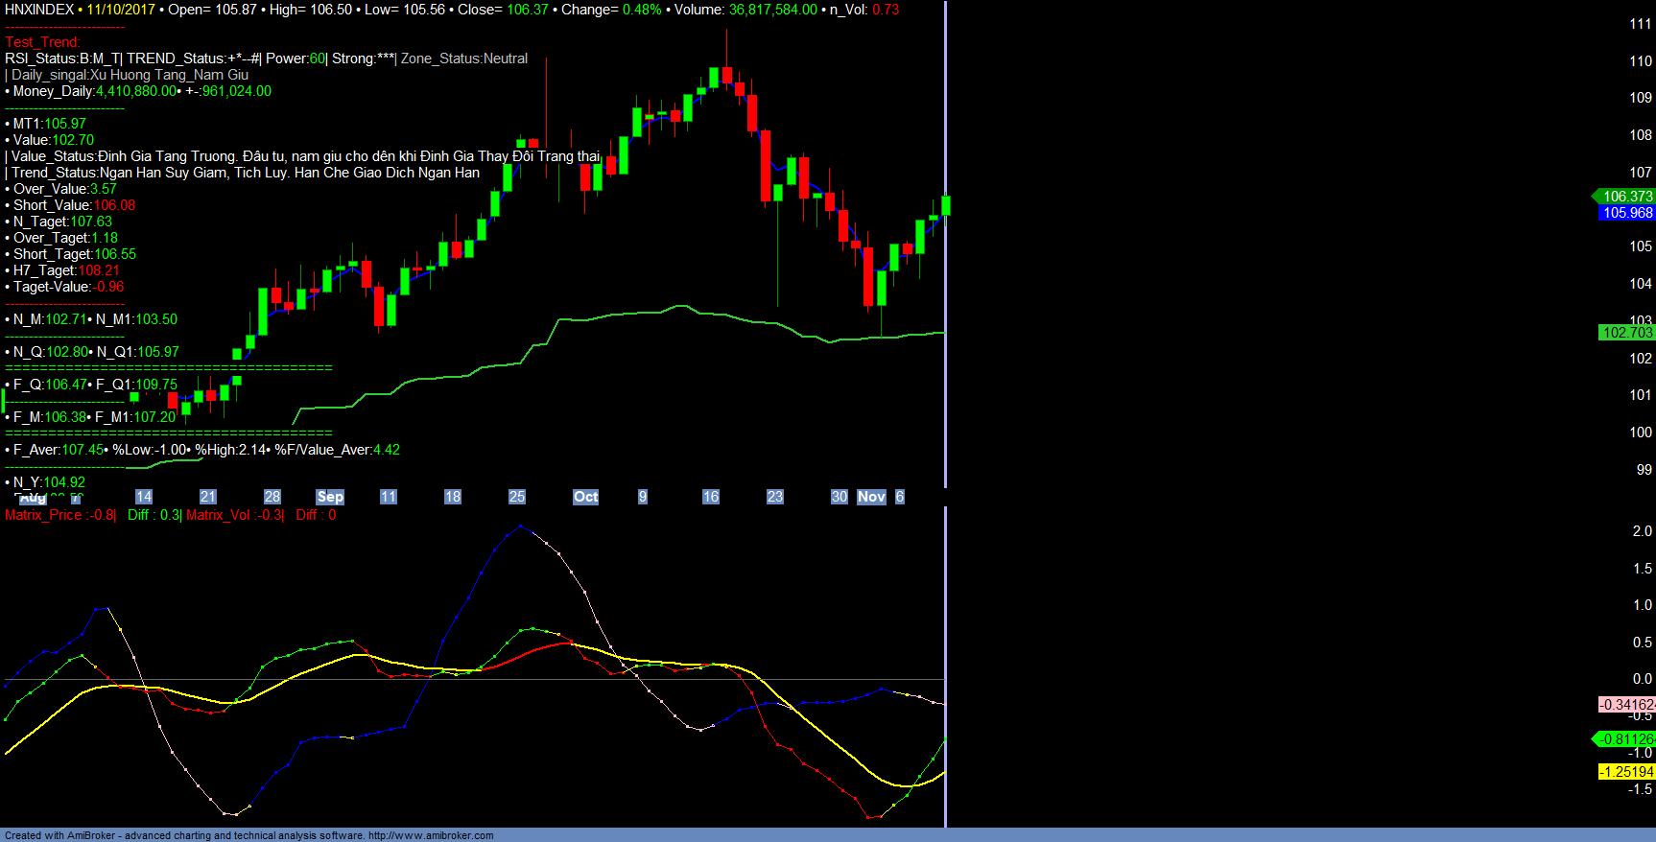1656x842 pixels.
Task: Select the Matrix_Price label in lower pane
Action: point(44,515)
